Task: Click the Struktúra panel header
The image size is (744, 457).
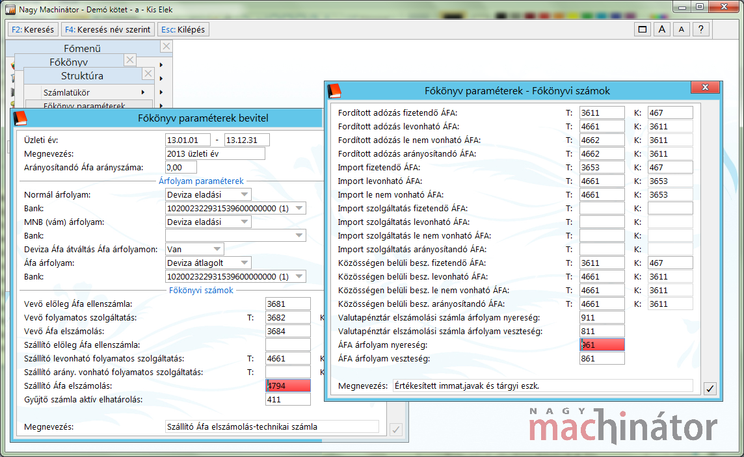Action: tap(82, 75)
